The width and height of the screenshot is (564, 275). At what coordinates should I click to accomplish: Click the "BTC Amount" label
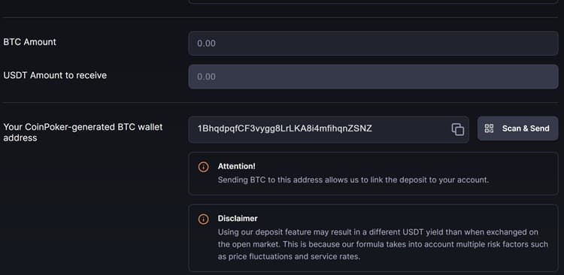click(x=30, y=42)
